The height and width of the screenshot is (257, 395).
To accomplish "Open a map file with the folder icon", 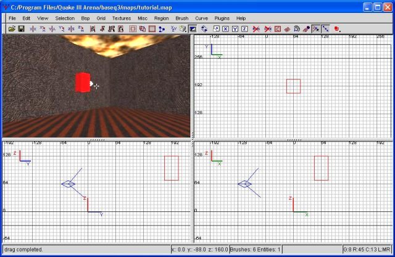I will (x=12, y=29).
